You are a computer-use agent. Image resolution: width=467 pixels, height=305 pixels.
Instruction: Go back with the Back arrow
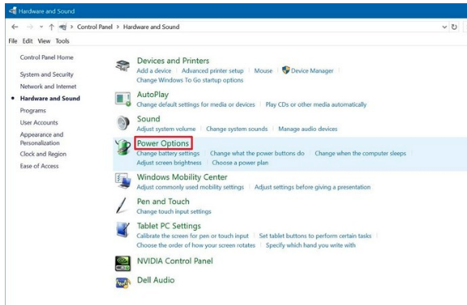tap(15, 28)
